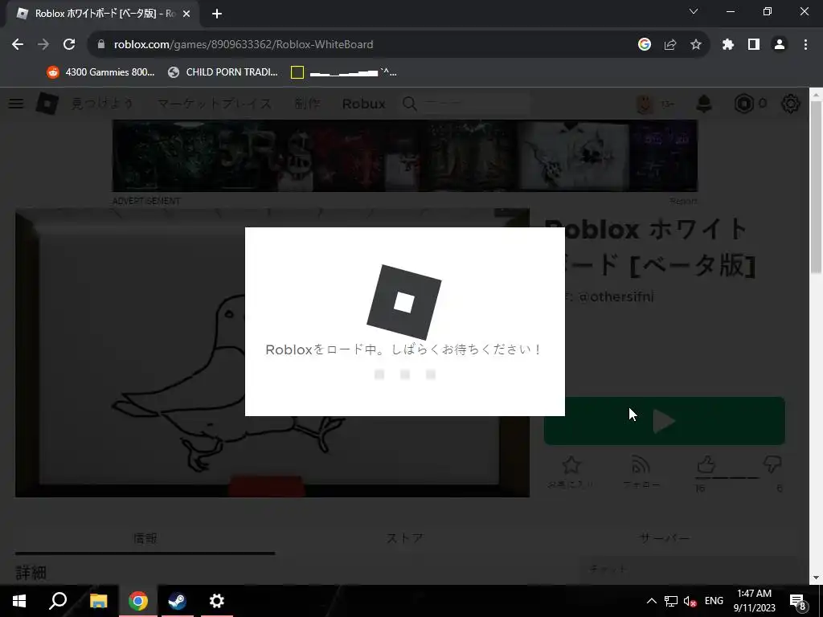
Task: Open the Chrome profile icon
Action: (x=780, y=45)
